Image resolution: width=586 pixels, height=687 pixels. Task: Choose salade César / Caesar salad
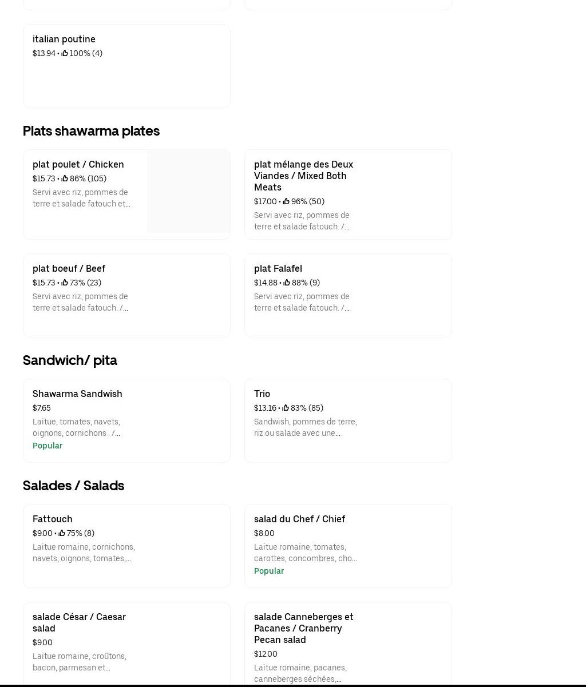79,622
